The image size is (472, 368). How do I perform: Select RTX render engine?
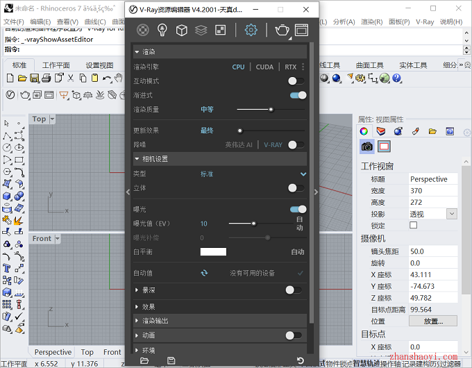[x=290, y=67]
